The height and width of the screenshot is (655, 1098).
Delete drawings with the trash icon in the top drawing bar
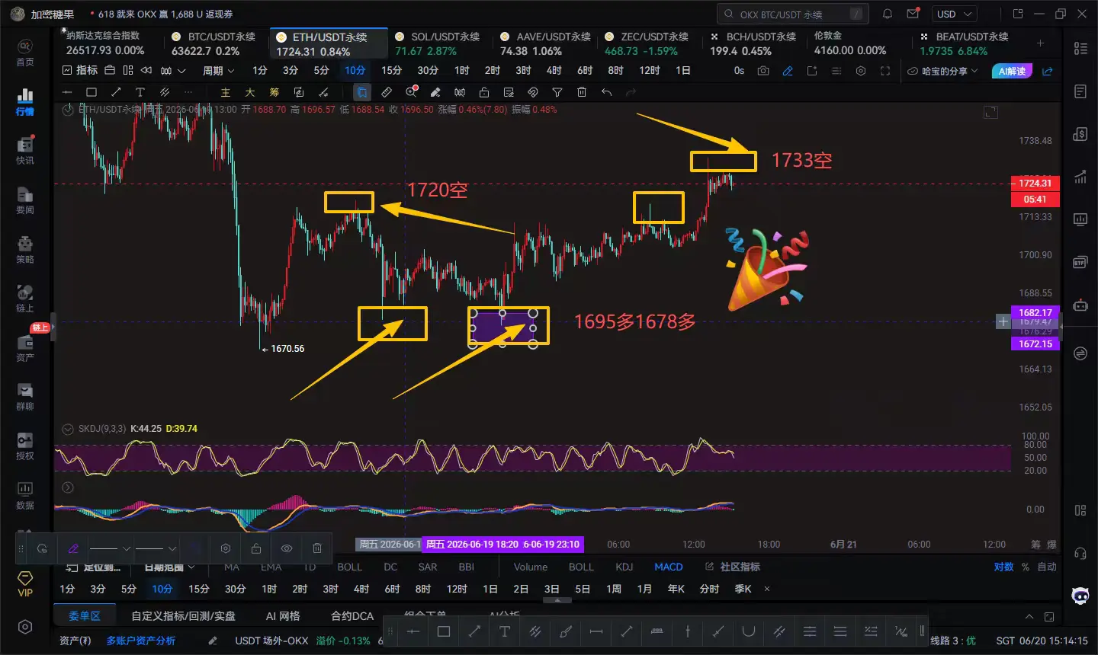click(x=582, y=92)
